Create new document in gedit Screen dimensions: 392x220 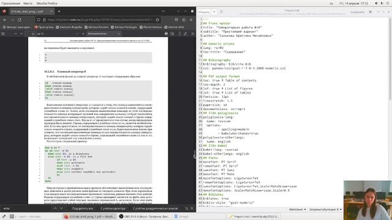[x=221, y=12]
